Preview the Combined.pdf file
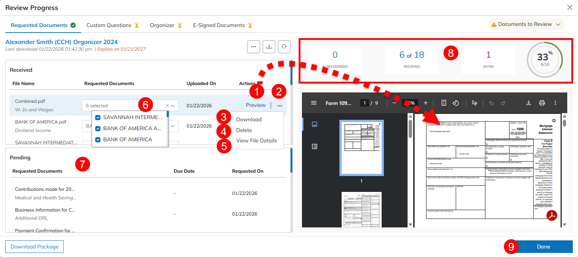Screen dimensions: 578x257 [256, 105]
